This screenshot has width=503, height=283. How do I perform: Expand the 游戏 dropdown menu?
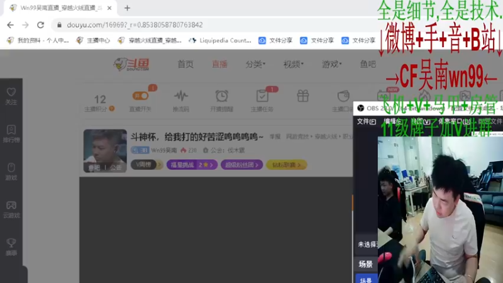(x=332, y=64)
